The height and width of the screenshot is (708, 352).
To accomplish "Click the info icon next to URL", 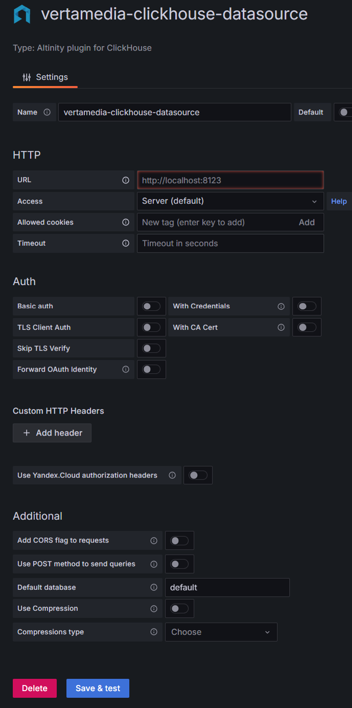I will [125, 179].
